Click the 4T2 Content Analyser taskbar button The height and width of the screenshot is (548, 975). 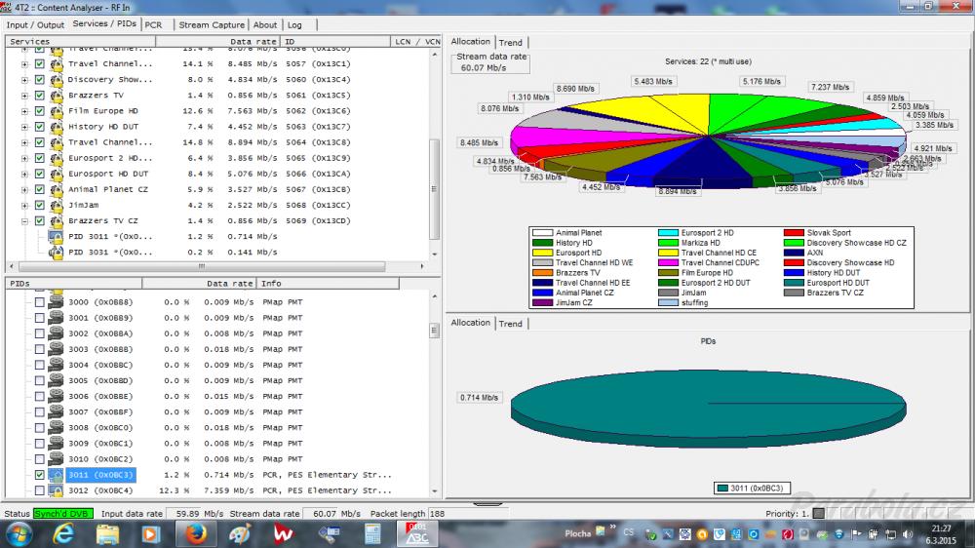click(417, 534)
